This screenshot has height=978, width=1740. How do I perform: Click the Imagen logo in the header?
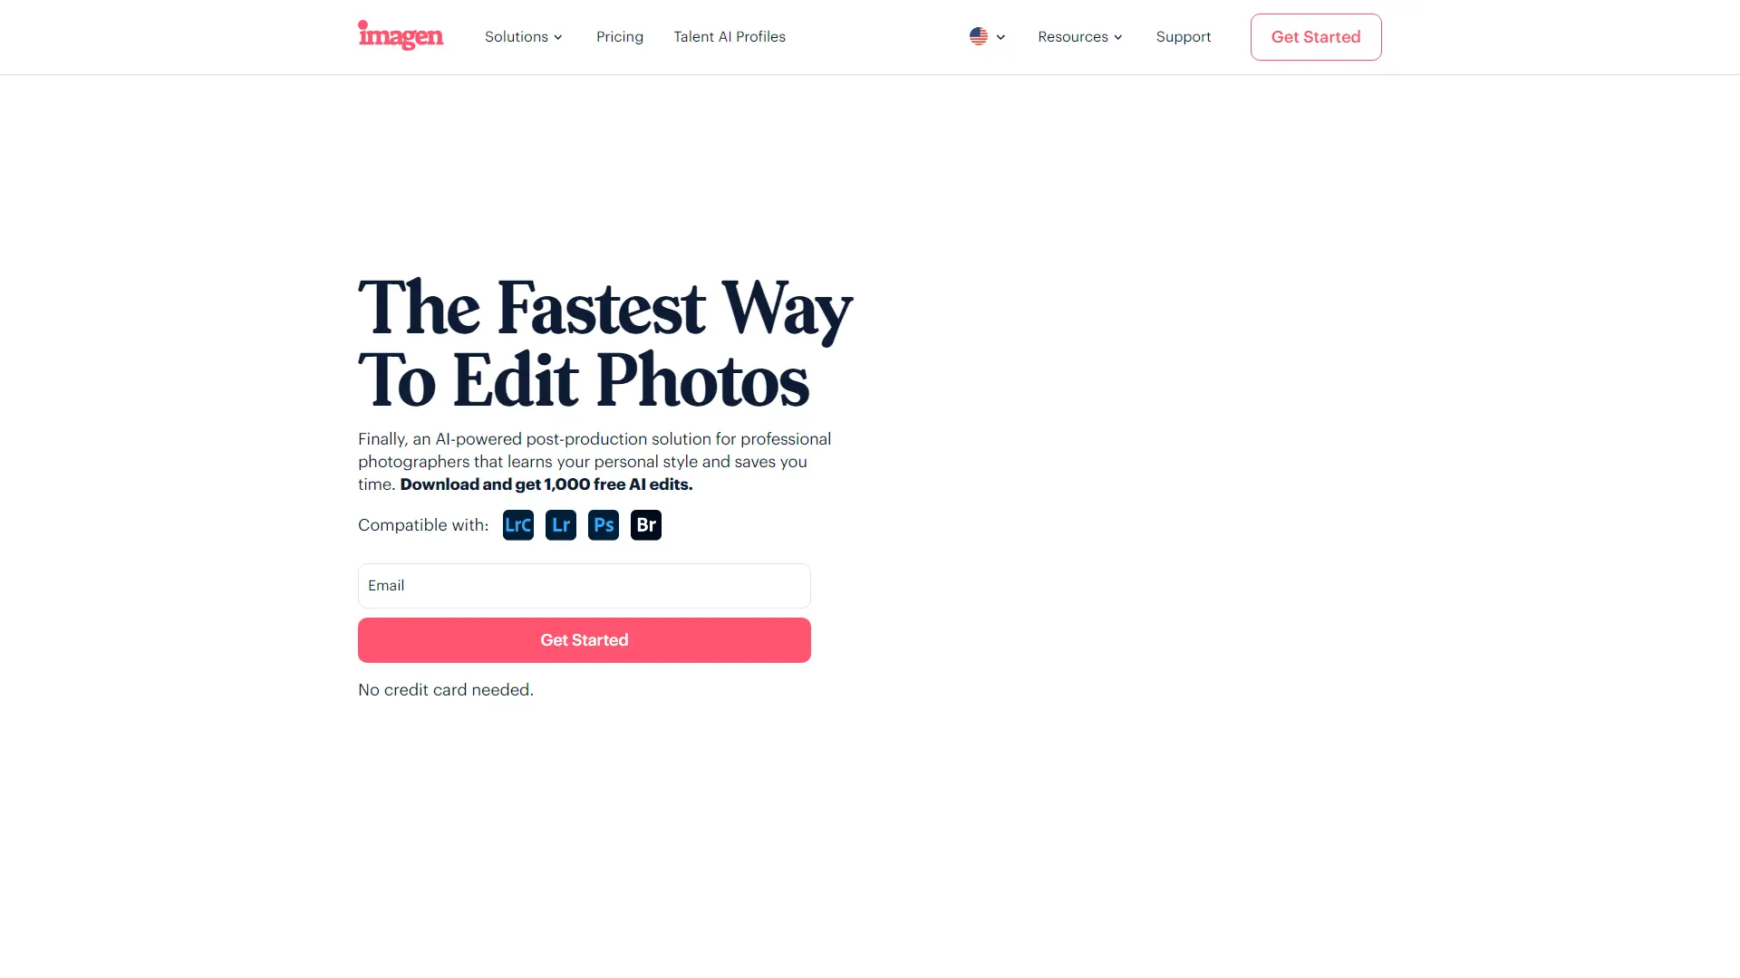click(x=401, y=36)
